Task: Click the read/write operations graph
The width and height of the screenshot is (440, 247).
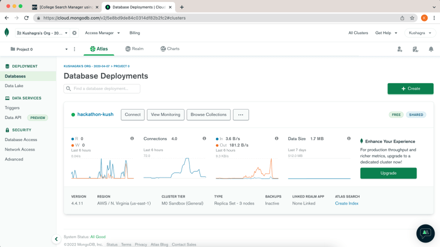Action: (102, 168)
